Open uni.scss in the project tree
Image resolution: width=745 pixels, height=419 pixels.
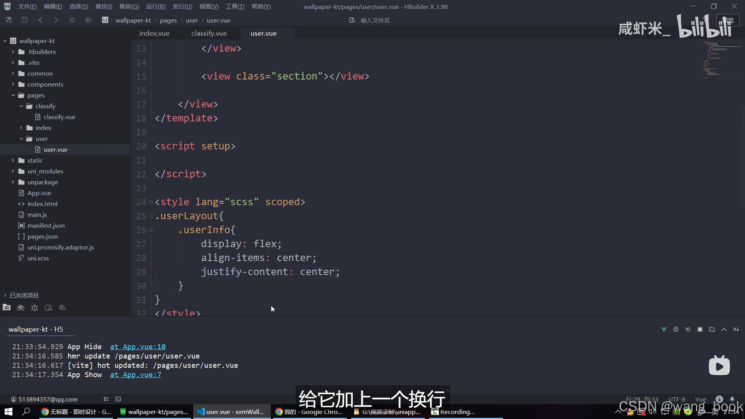[38, 258]
